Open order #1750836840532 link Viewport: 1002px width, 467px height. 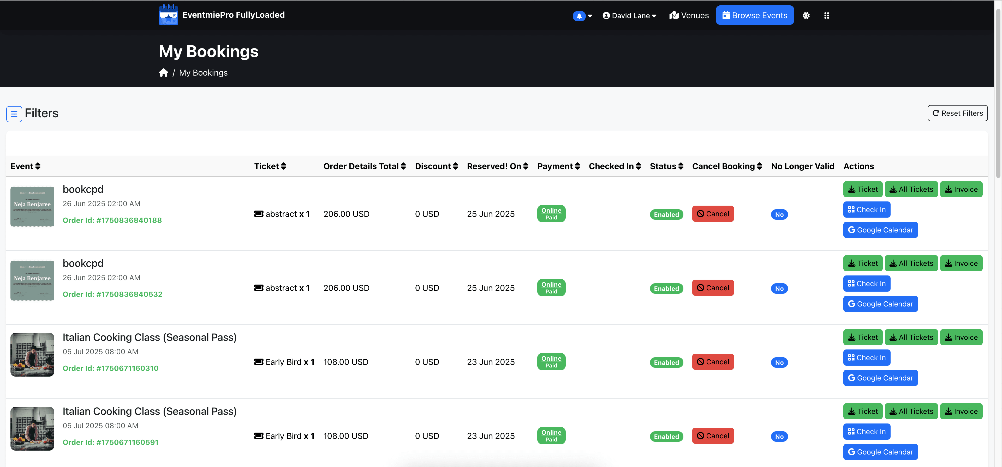112,294
